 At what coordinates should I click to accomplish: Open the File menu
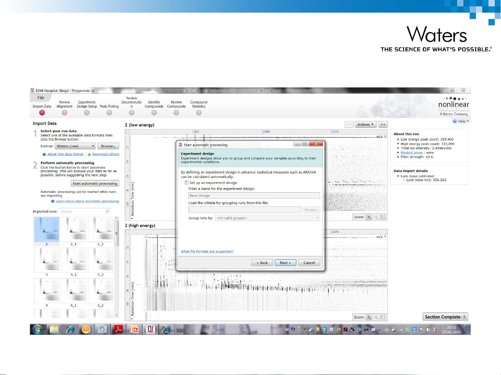41,98
